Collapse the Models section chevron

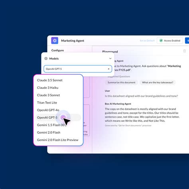point(110,59)
